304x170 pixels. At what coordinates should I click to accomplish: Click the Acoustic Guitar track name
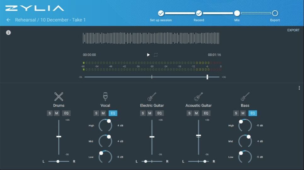coord(198,105)
